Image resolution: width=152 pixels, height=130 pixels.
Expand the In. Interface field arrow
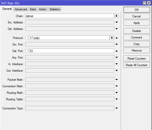(116, 64)
